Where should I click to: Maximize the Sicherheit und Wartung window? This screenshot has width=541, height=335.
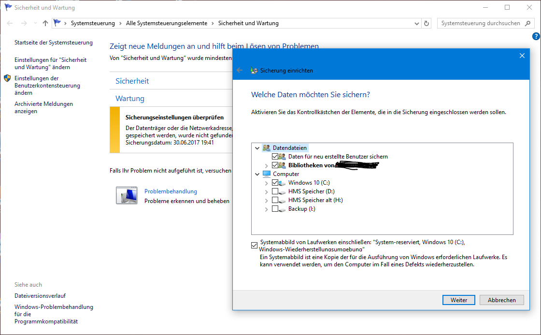click(x=507, y=7)
